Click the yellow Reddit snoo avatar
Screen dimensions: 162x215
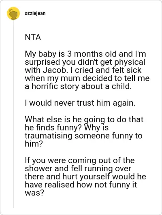pos(13,13)
